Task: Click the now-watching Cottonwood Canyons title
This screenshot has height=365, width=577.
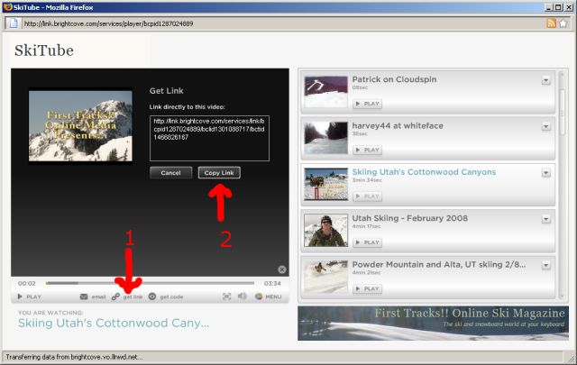Action: 114,323
